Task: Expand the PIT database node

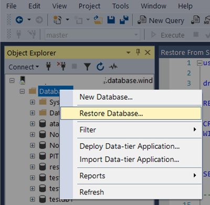Action: click(x=33, y=156)
